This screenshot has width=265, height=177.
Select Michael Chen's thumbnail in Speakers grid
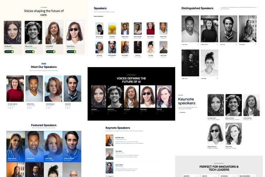163,28
